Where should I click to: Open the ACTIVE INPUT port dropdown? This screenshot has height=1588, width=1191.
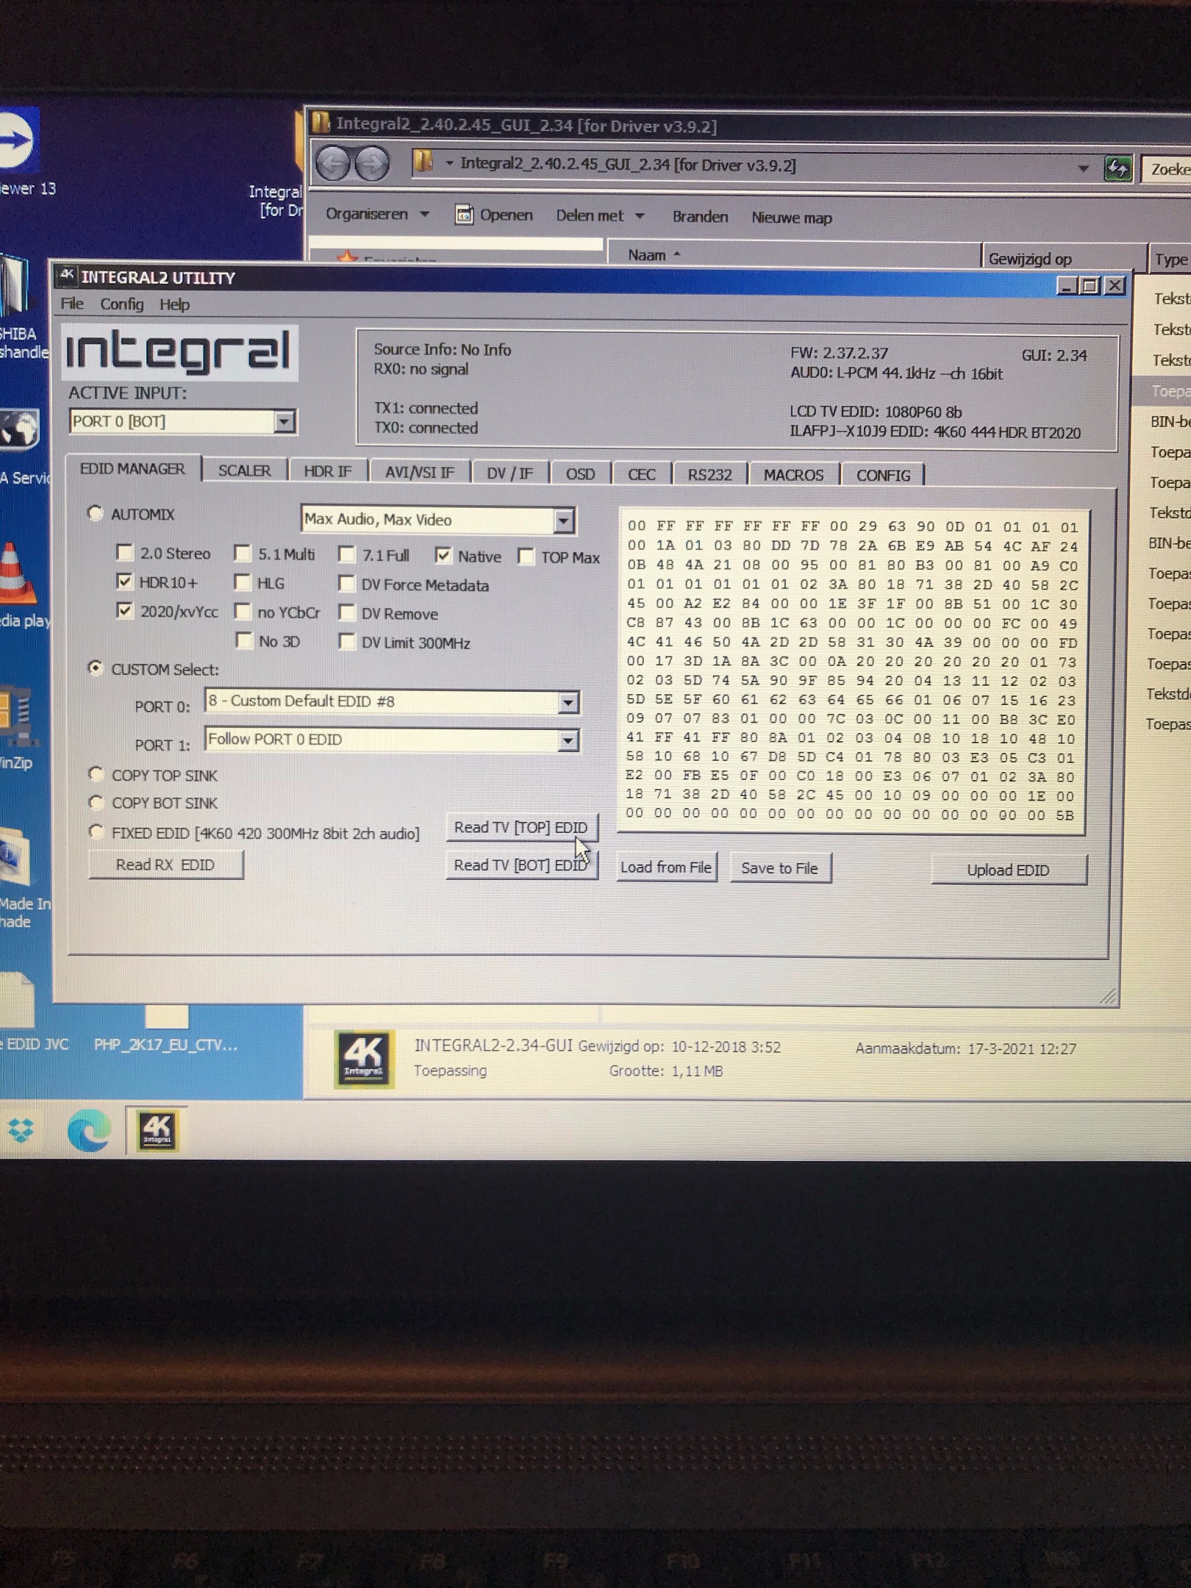pos(284,421)
